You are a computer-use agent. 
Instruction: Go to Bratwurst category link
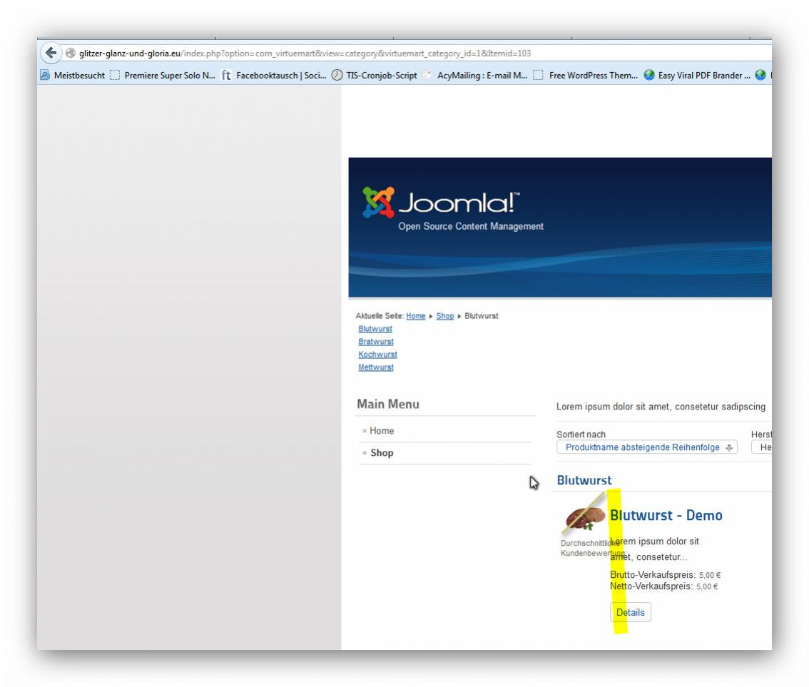point(375,342)
